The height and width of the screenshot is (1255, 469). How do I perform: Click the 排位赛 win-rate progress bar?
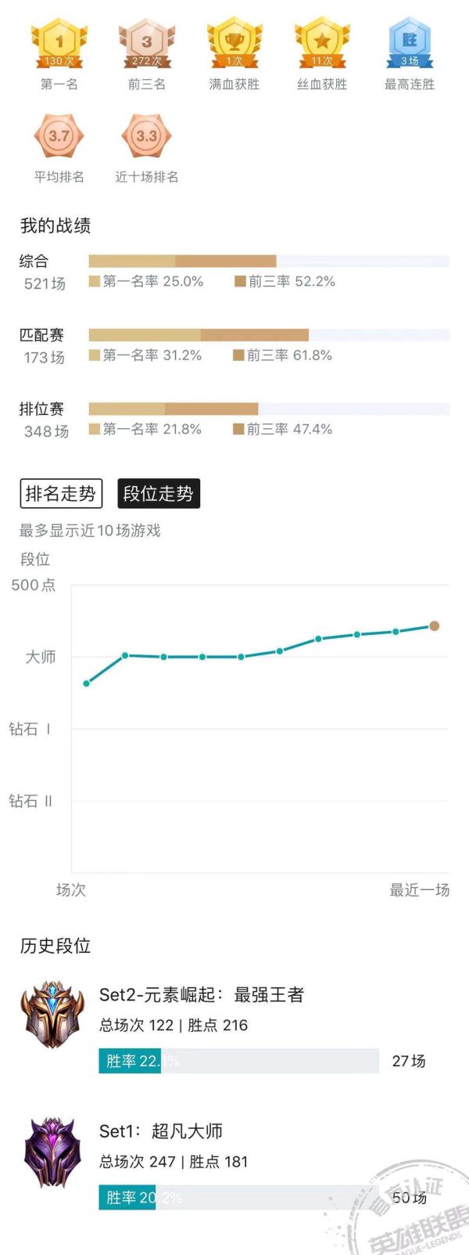point(269,409)
